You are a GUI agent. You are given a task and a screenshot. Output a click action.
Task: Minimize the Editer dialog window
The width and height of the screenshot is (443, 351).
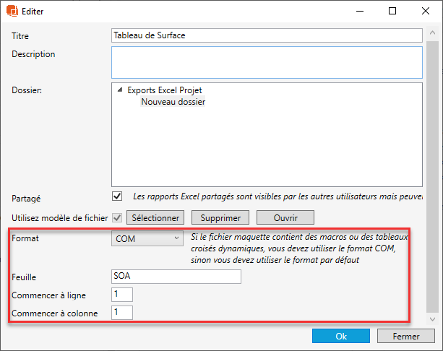tap(359, 11)
